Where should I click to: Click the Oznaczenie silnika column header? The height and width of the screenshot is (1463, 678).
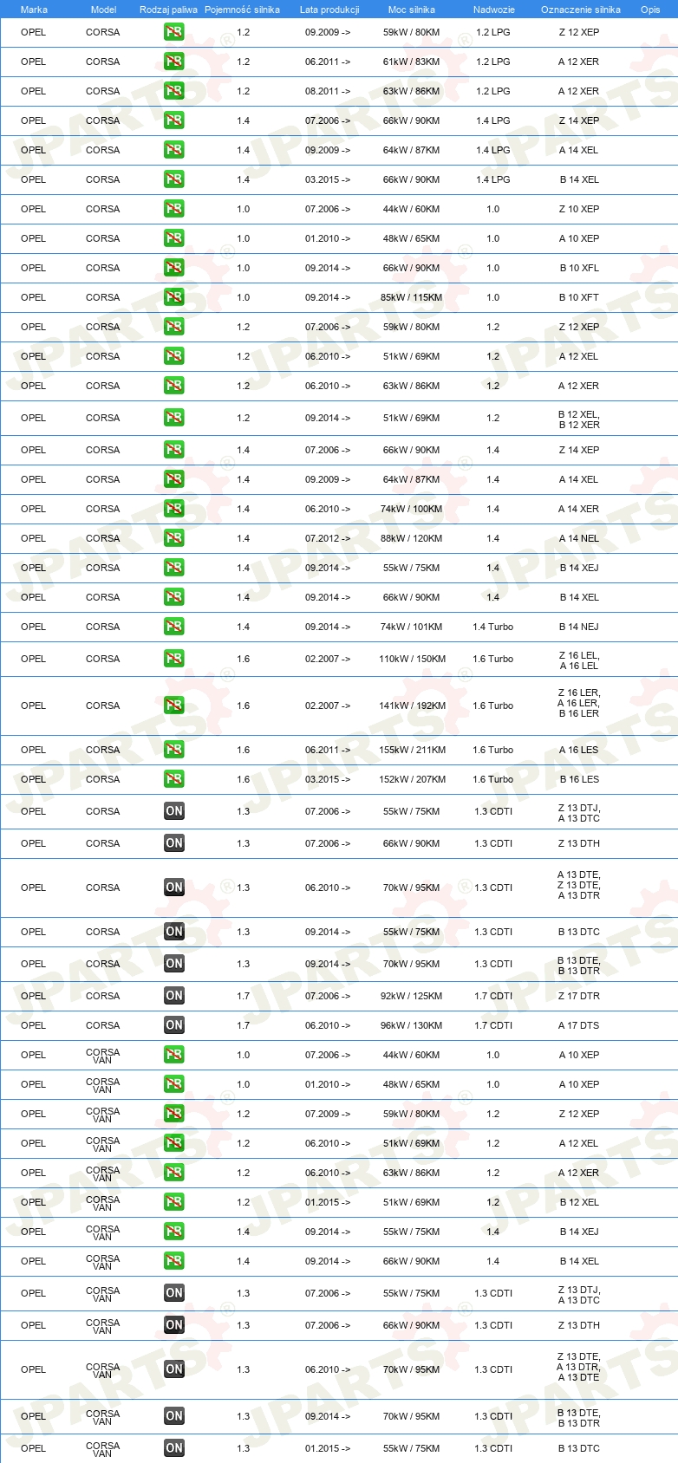click(580, 10)
